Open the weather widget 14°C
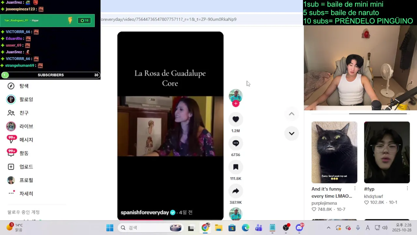417x235 pixels. pos(14,227)
